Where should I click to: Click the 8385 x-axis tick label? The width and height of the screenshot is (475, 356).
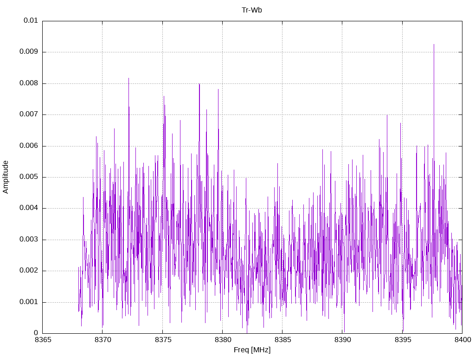point(283,340)
